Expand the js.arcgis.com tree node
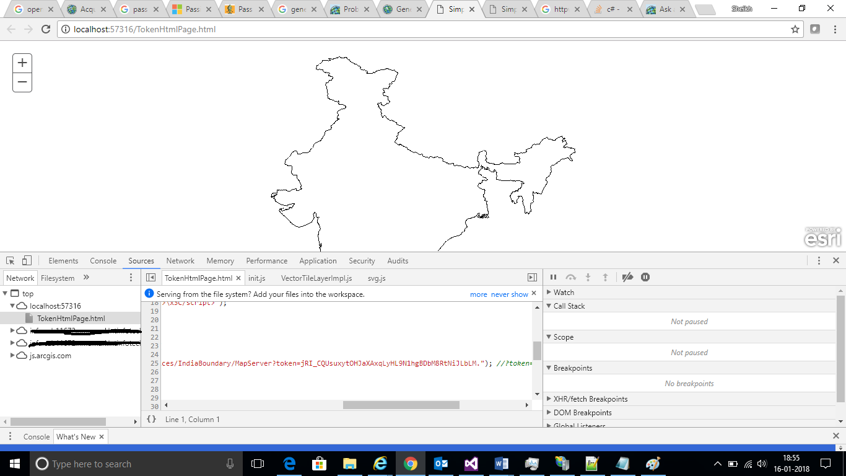The height and width of the screenshot is (476, 846). click(x=12, y=356)
